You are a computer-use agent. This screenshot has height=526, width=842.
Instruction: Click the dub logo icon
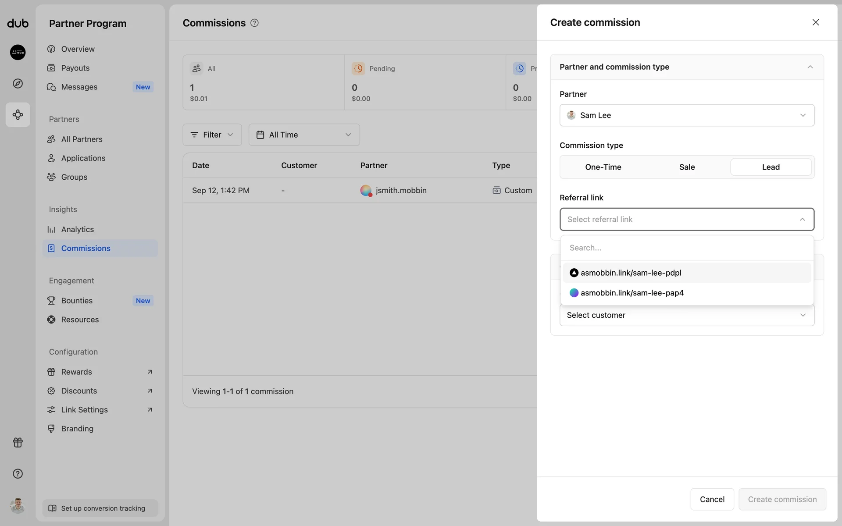[18, 23]
